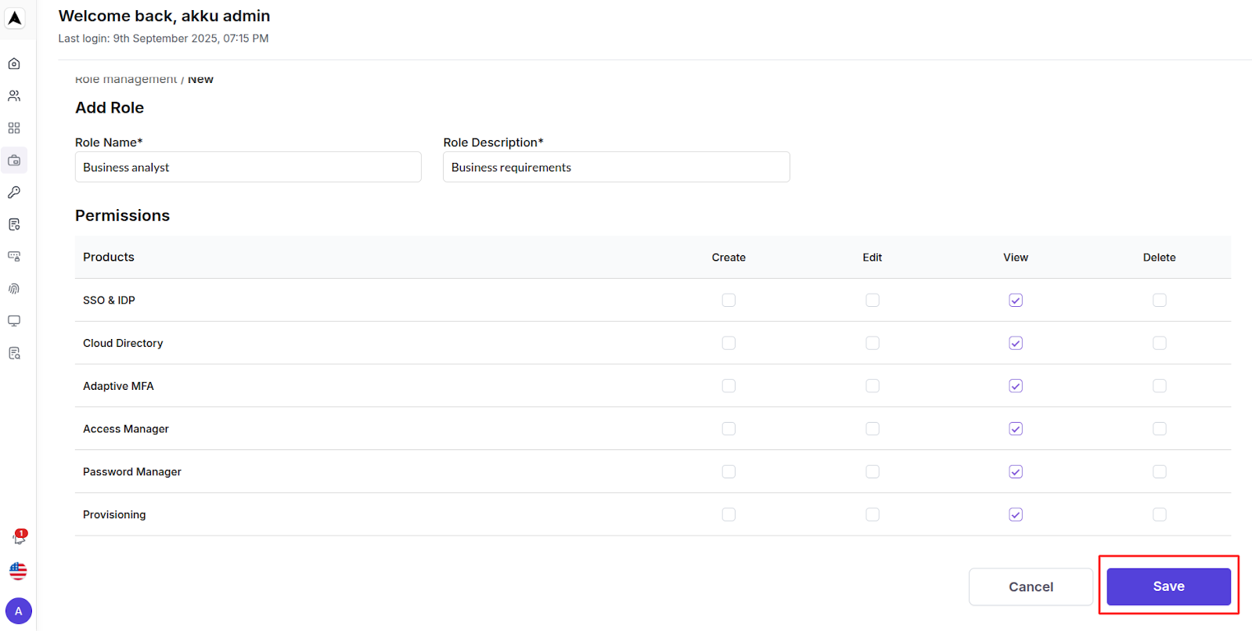Screen dimensions: 1252x631
Task: Check Delete permission for Password Manager
Action: pyautogui.click(x=1160, y=471)
